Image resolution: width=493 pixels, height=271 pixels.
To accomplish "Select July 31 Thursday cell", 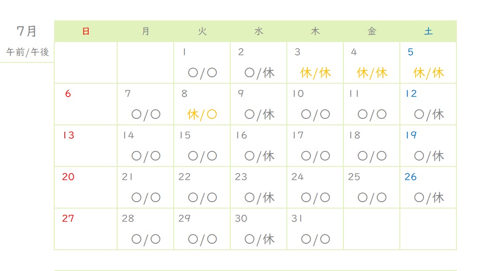I will coord(315,229).
